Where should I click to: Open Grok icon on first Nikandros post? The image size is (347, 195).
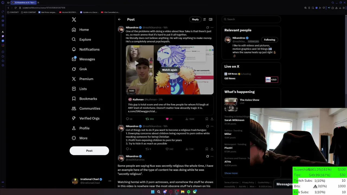click(x=207, y=28)
